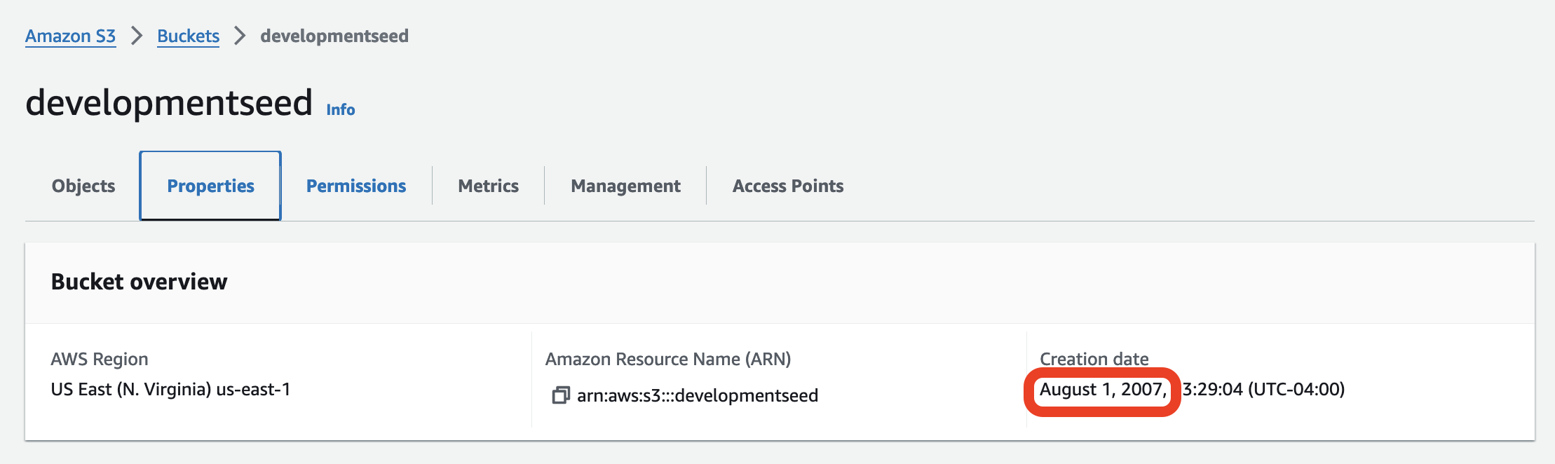1555x464 pixels.
Task: Click the Creation date label
Action: point(1094,359)
